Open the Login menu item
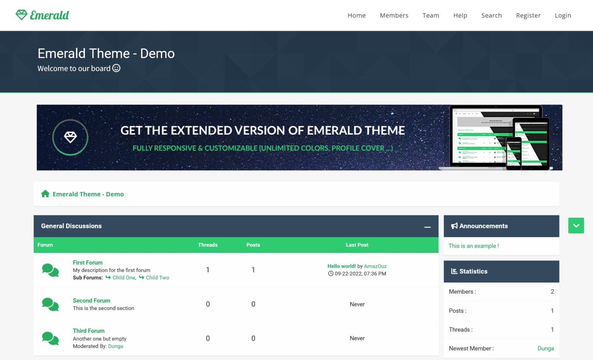The height and width of the screenshot is (360, 593). click(x=563, y=15)
